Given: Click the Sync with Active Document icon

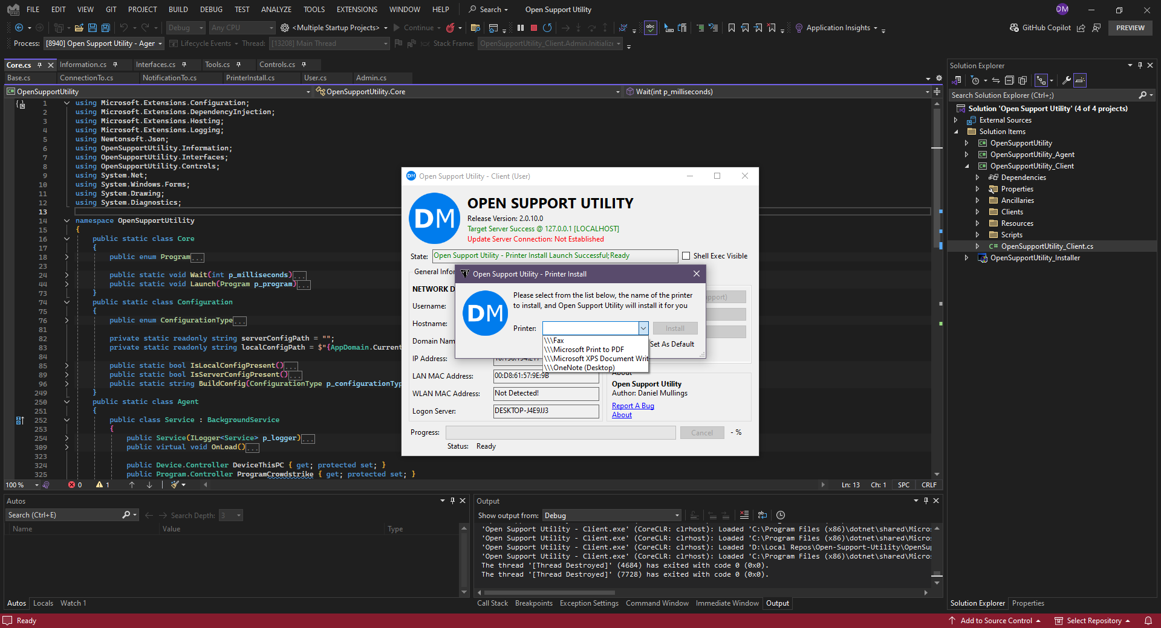Looking at the screenshot, I should [x=996, y=80].
